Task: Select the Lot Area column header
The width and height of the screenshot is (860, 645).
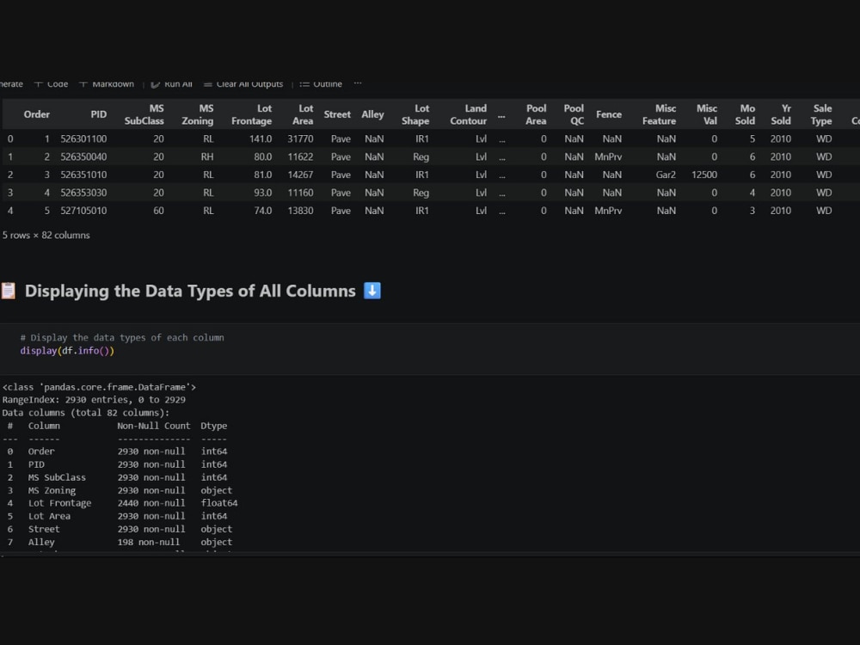Action: (303, 114)
